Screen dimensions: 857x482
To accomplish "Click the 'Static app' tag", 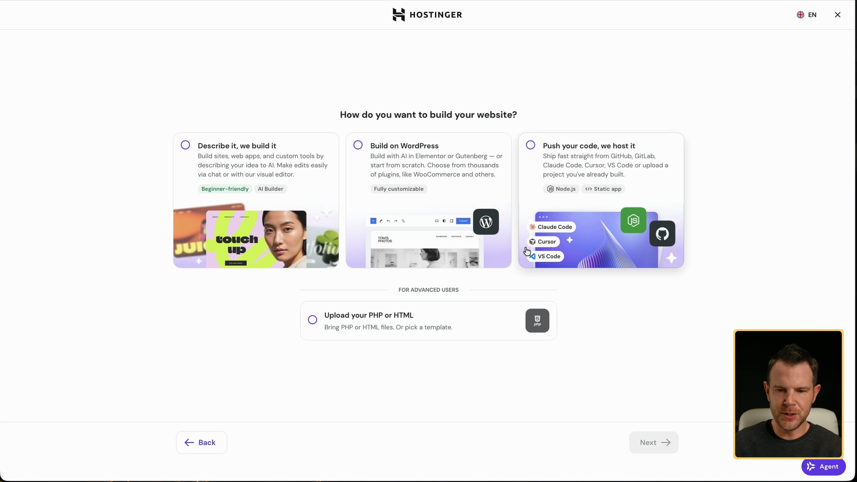I will (603, 189).
